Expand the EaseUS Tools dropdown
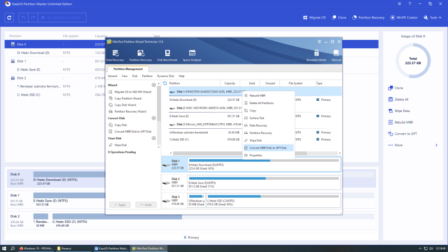448x252 pixels. coord(432,18)
